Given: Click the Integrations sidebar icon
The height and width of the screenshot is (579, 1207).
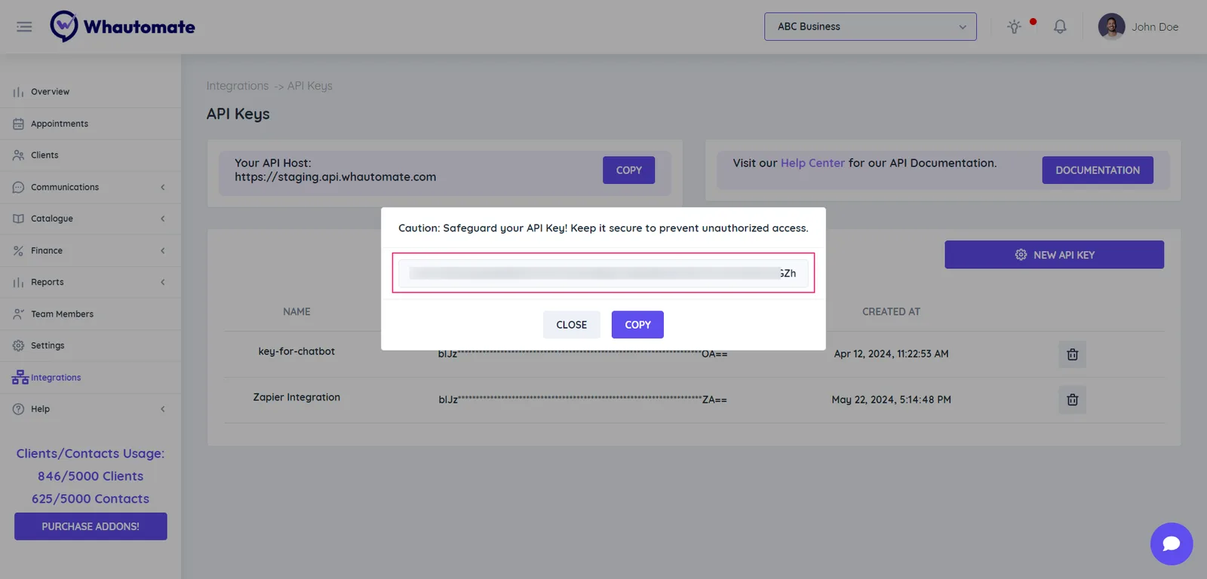Looking at the screenshot, I should (x=20, y=377).
